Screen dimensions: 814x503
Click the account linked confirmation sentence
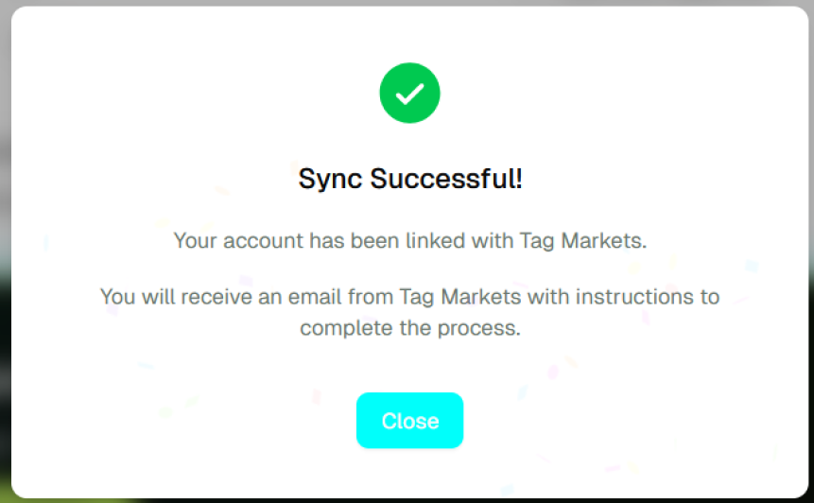(x=410, y=240)
